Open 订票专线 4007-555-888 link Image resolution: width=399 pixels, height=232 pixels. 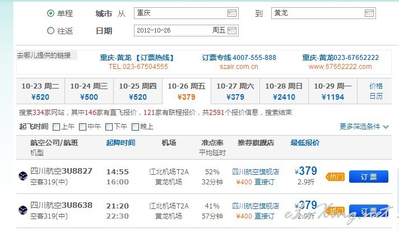[x=239, y=58]
